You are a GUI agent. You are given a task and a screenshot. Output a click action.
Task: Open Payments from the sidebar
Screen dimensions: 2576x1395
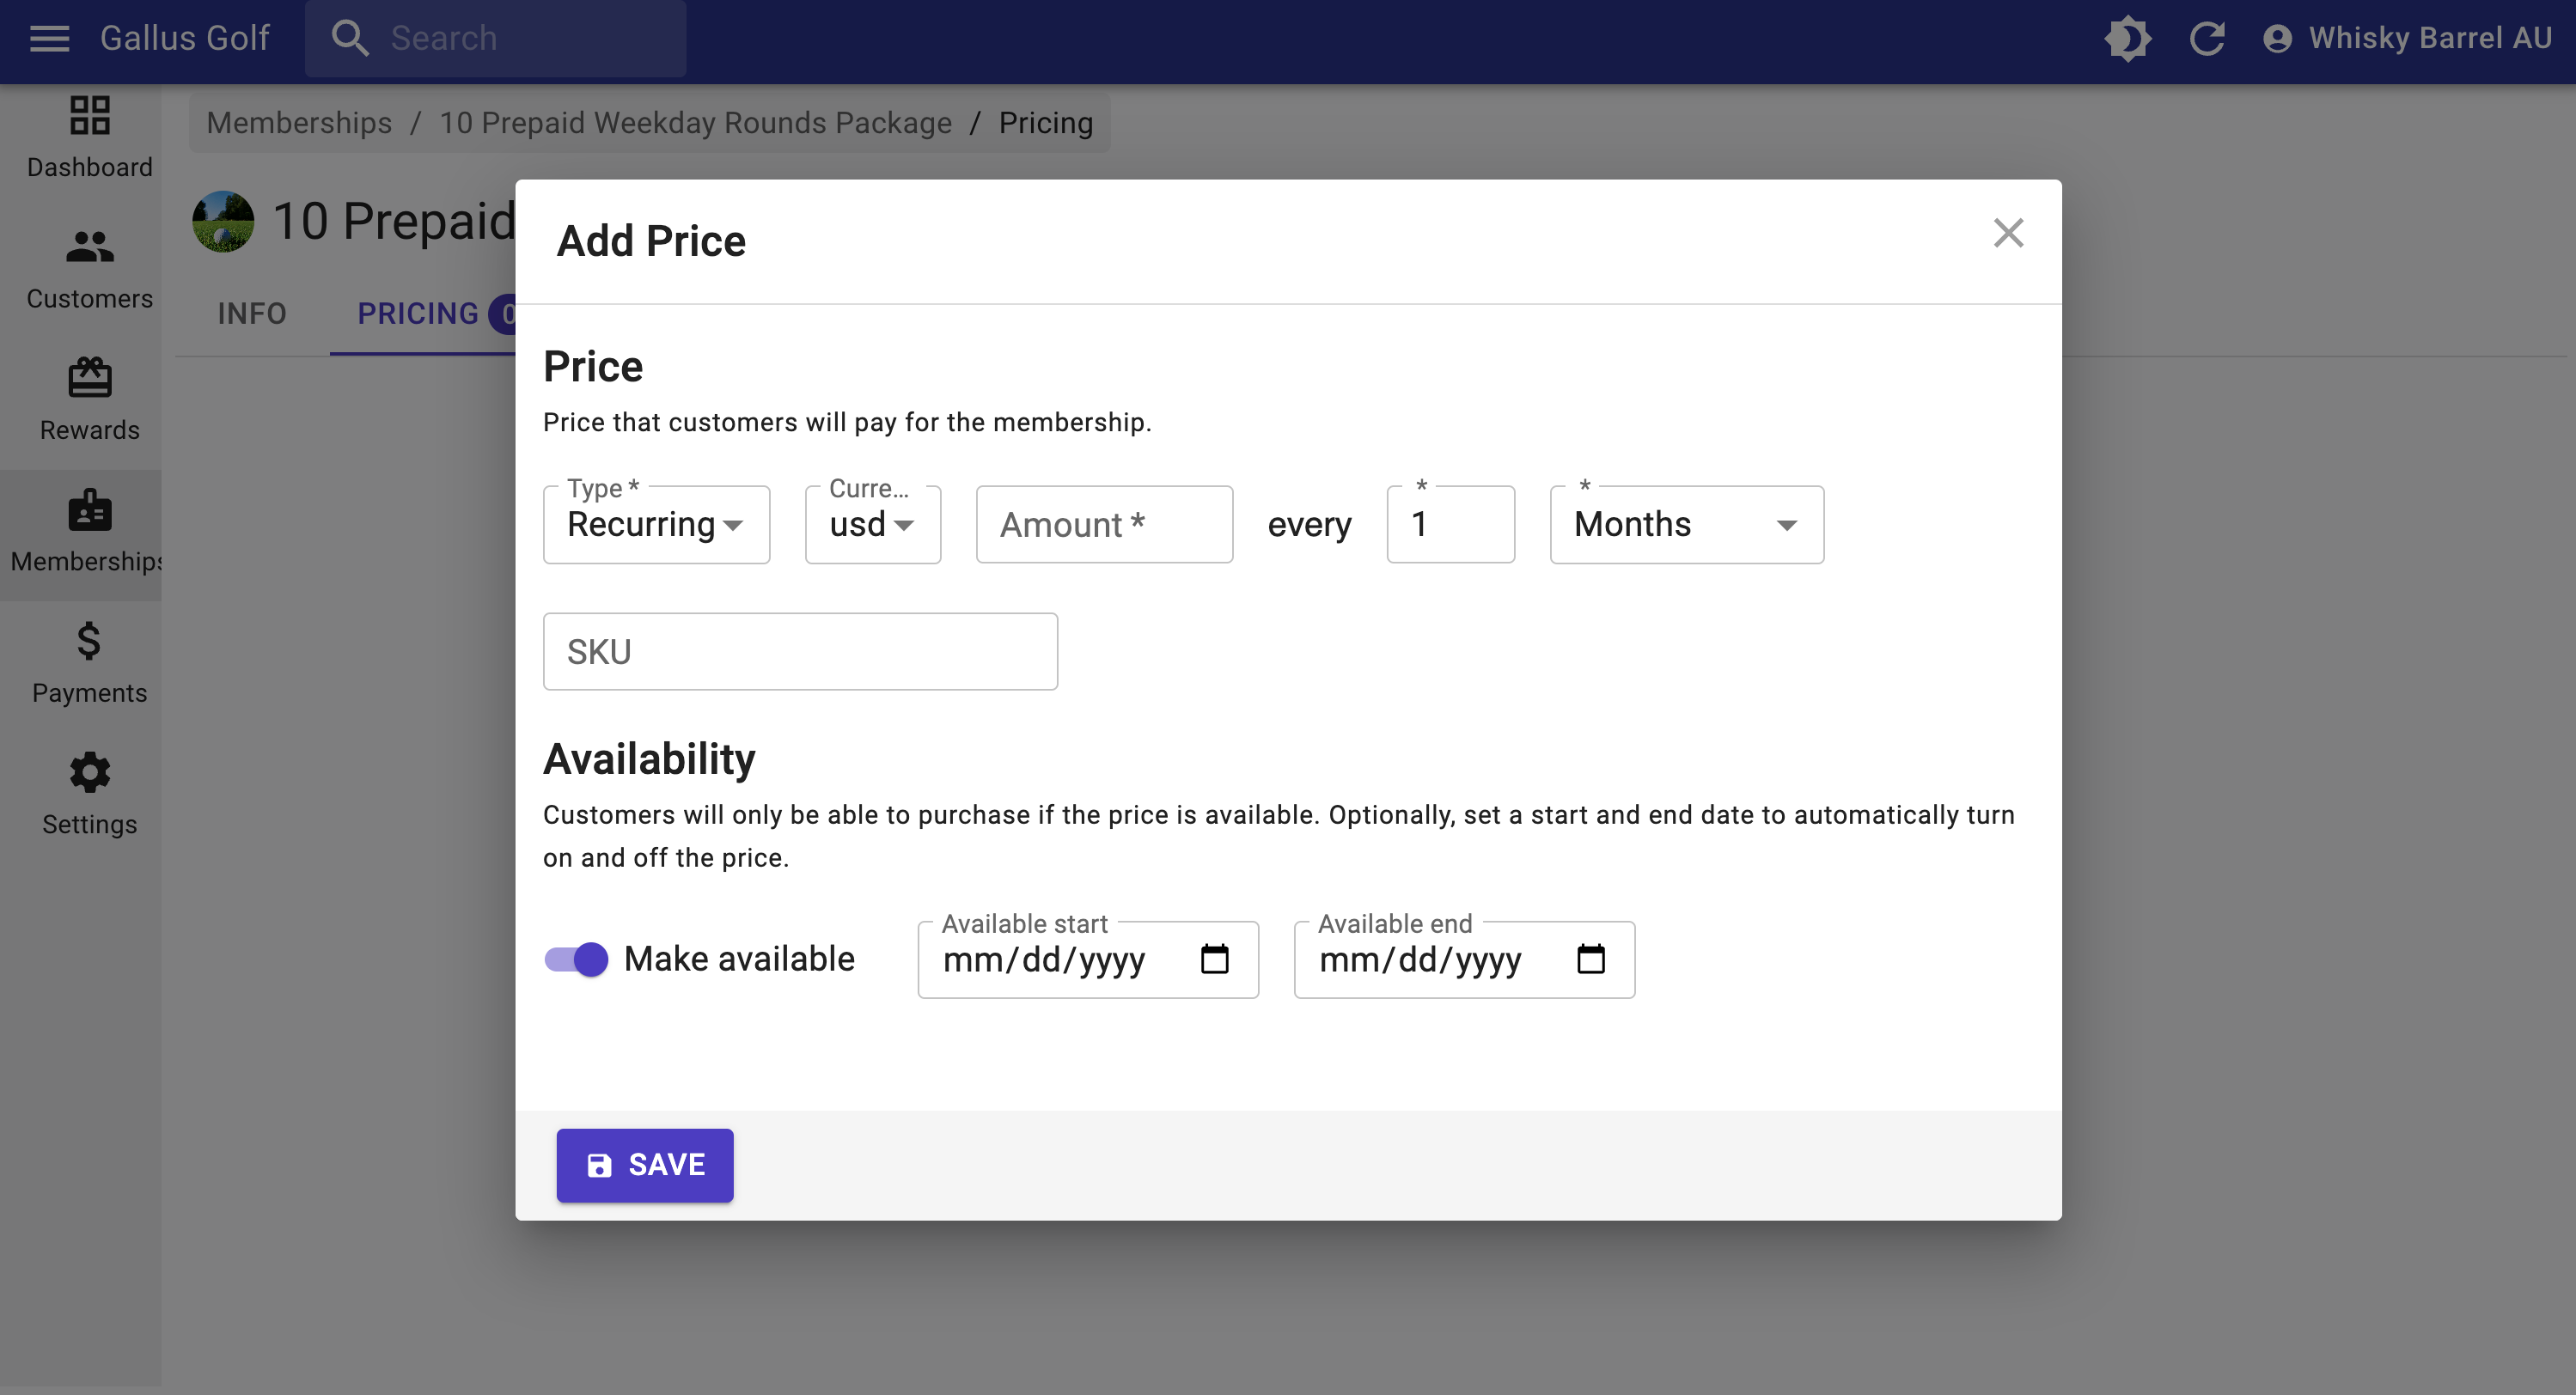coord(89,664)
